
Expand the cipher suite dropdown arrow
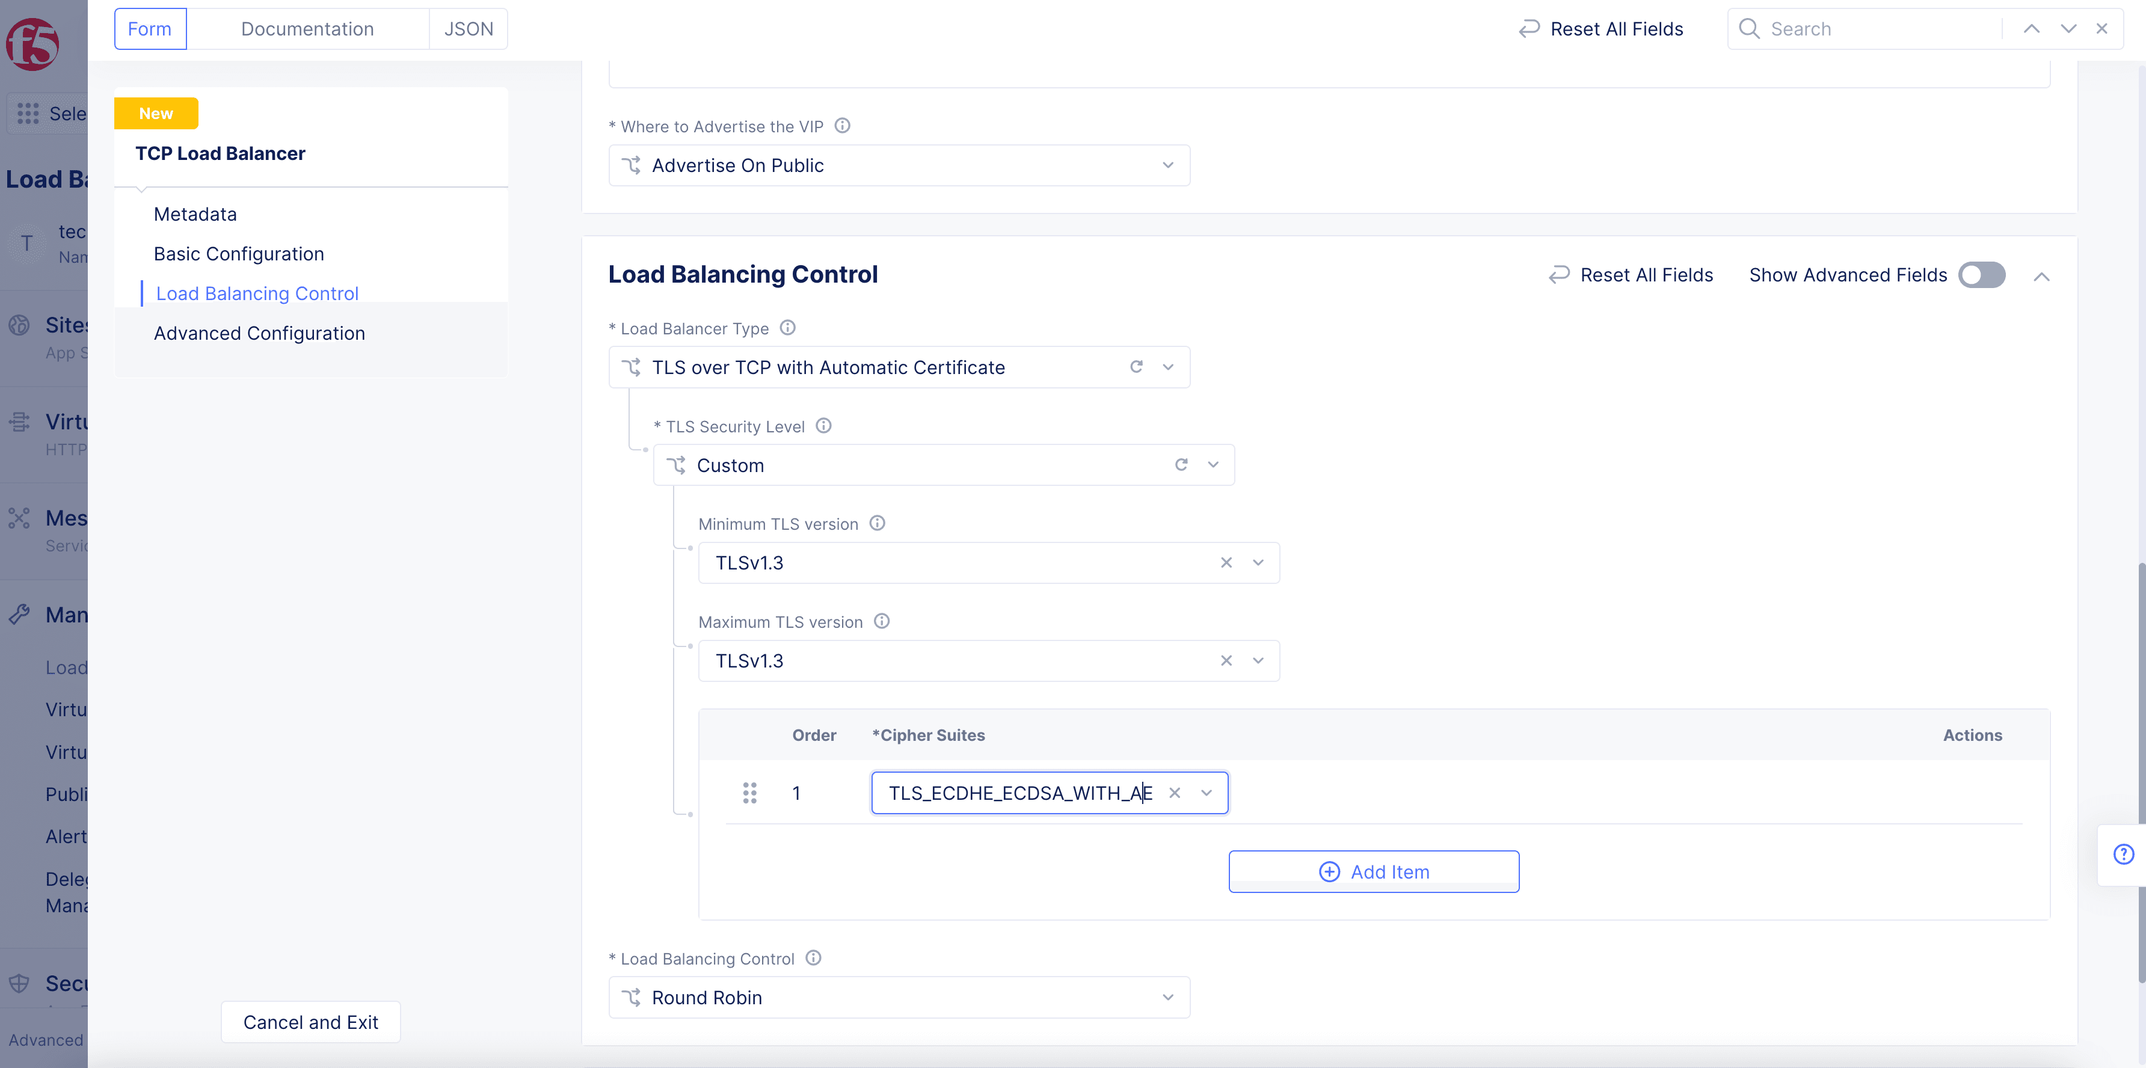point(1207,793)
